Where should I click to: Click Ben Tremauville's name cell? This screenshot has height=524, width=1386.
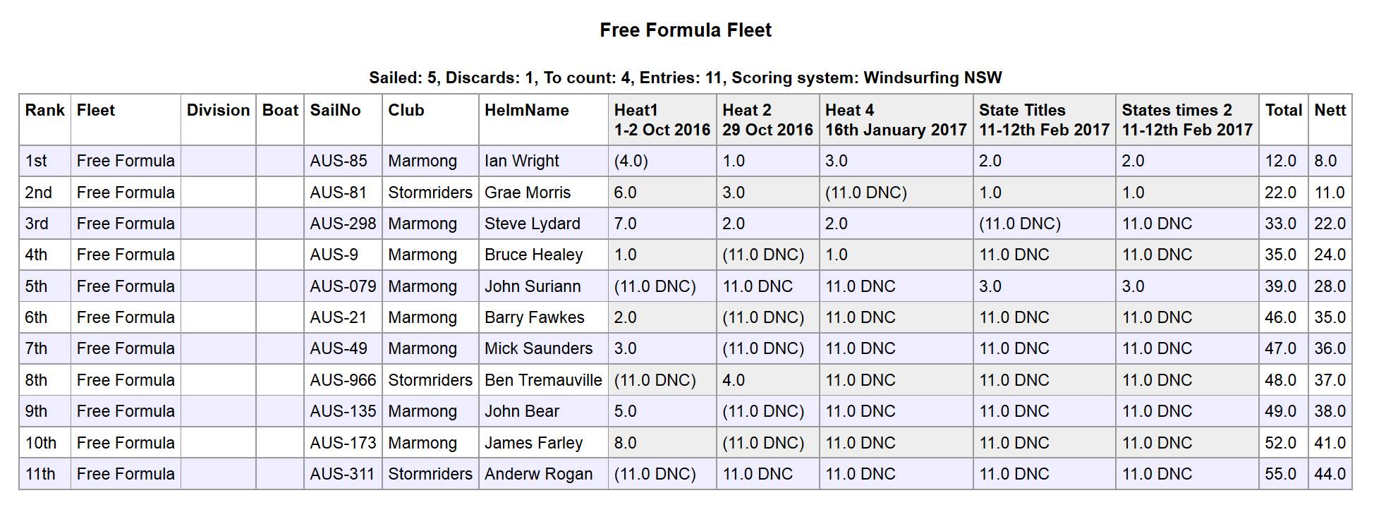pos(543,380)
